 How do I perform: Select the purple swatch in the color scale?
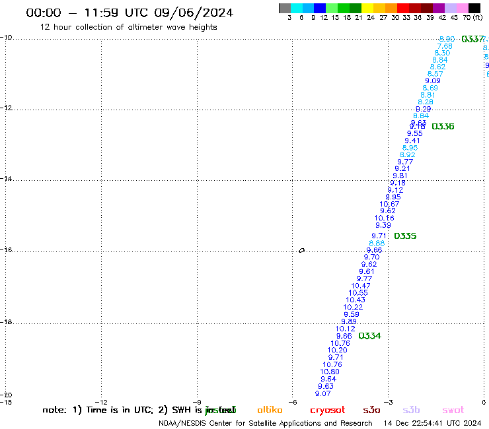click(x=439, y=8)
